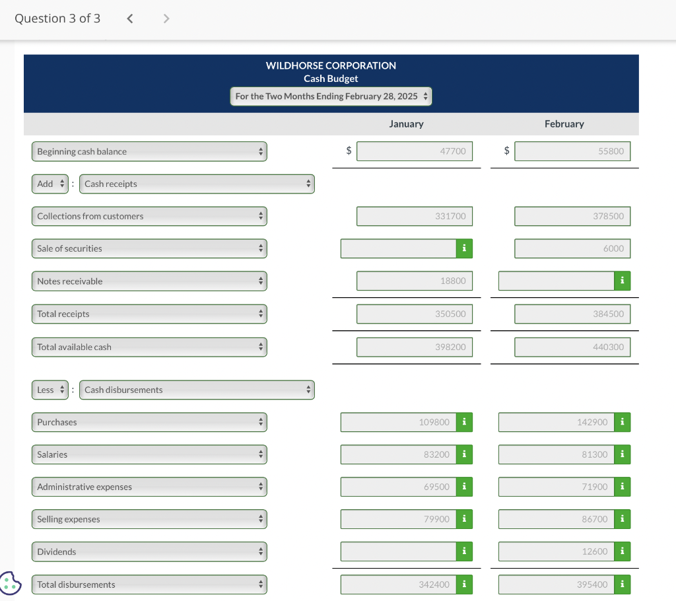Click empty February Notes receivable field
This screenshot has width=676, height=601.
tap(556, 281)
